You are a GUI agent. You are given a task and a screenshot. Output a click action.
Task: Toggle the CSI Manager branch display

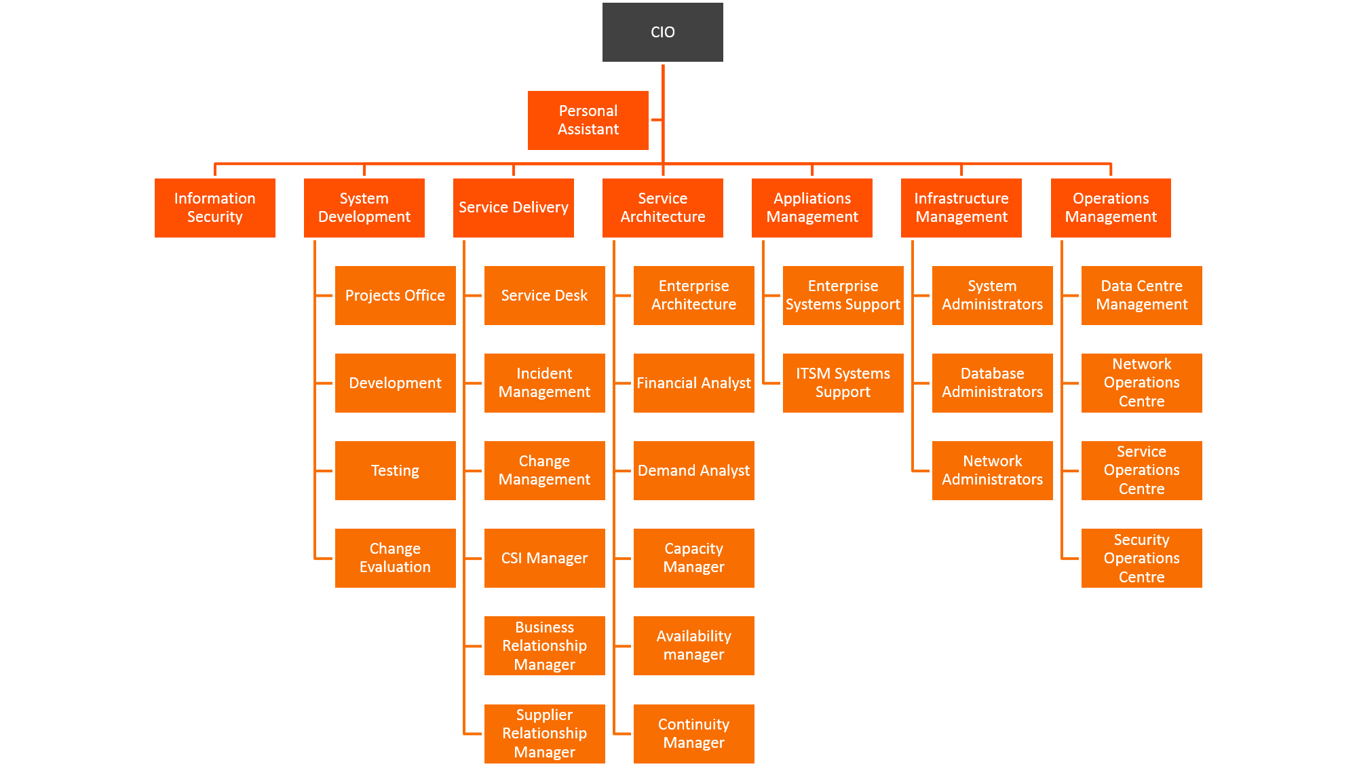pyautogui.click(x=542, y=558)
